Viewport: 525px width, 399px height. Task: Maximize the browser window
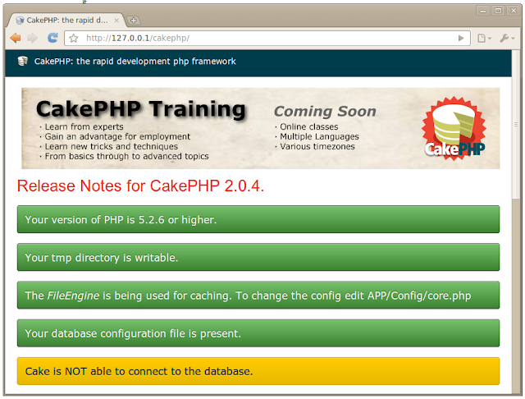click(x=498, y=11)
